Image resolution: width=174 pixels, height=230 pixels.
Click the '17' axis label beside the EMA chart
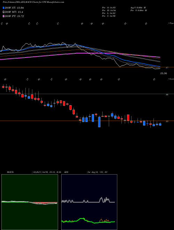167,68
